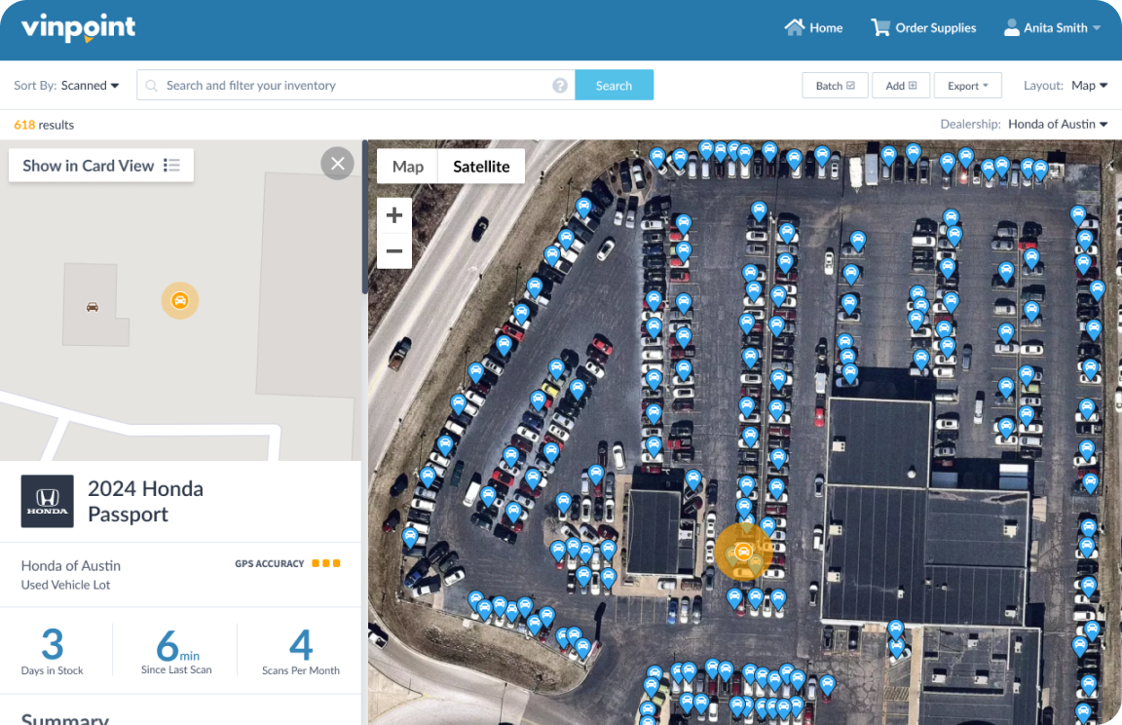Click the orange car marker in mini map
The width and height of the screenshot is (1122, 725).
179,301
